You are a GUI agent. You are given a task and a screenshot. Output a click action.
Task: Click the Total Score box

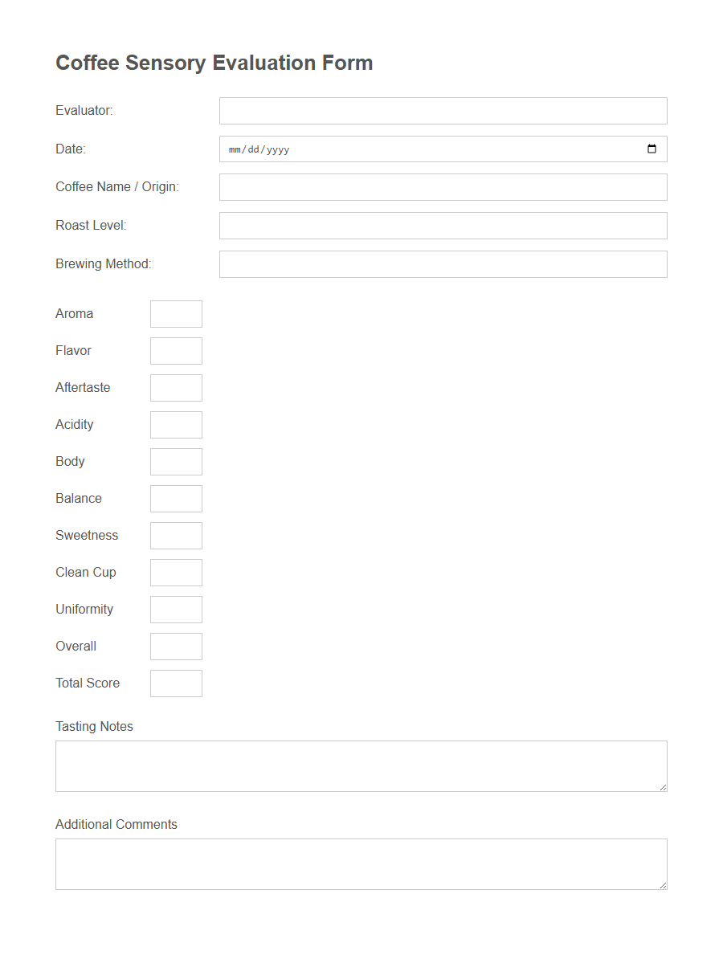175,683
